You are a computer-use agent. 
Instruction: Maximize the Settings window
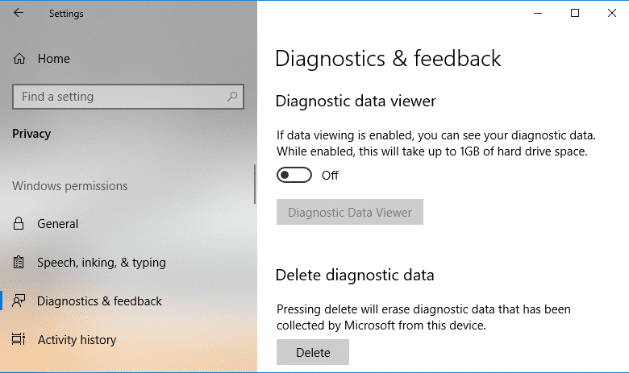click(575, 13)
